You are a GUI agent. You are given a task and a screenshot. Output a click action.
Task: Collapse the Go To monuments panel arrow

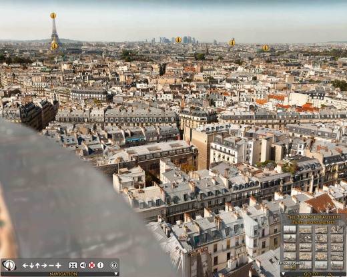(283, 274)
